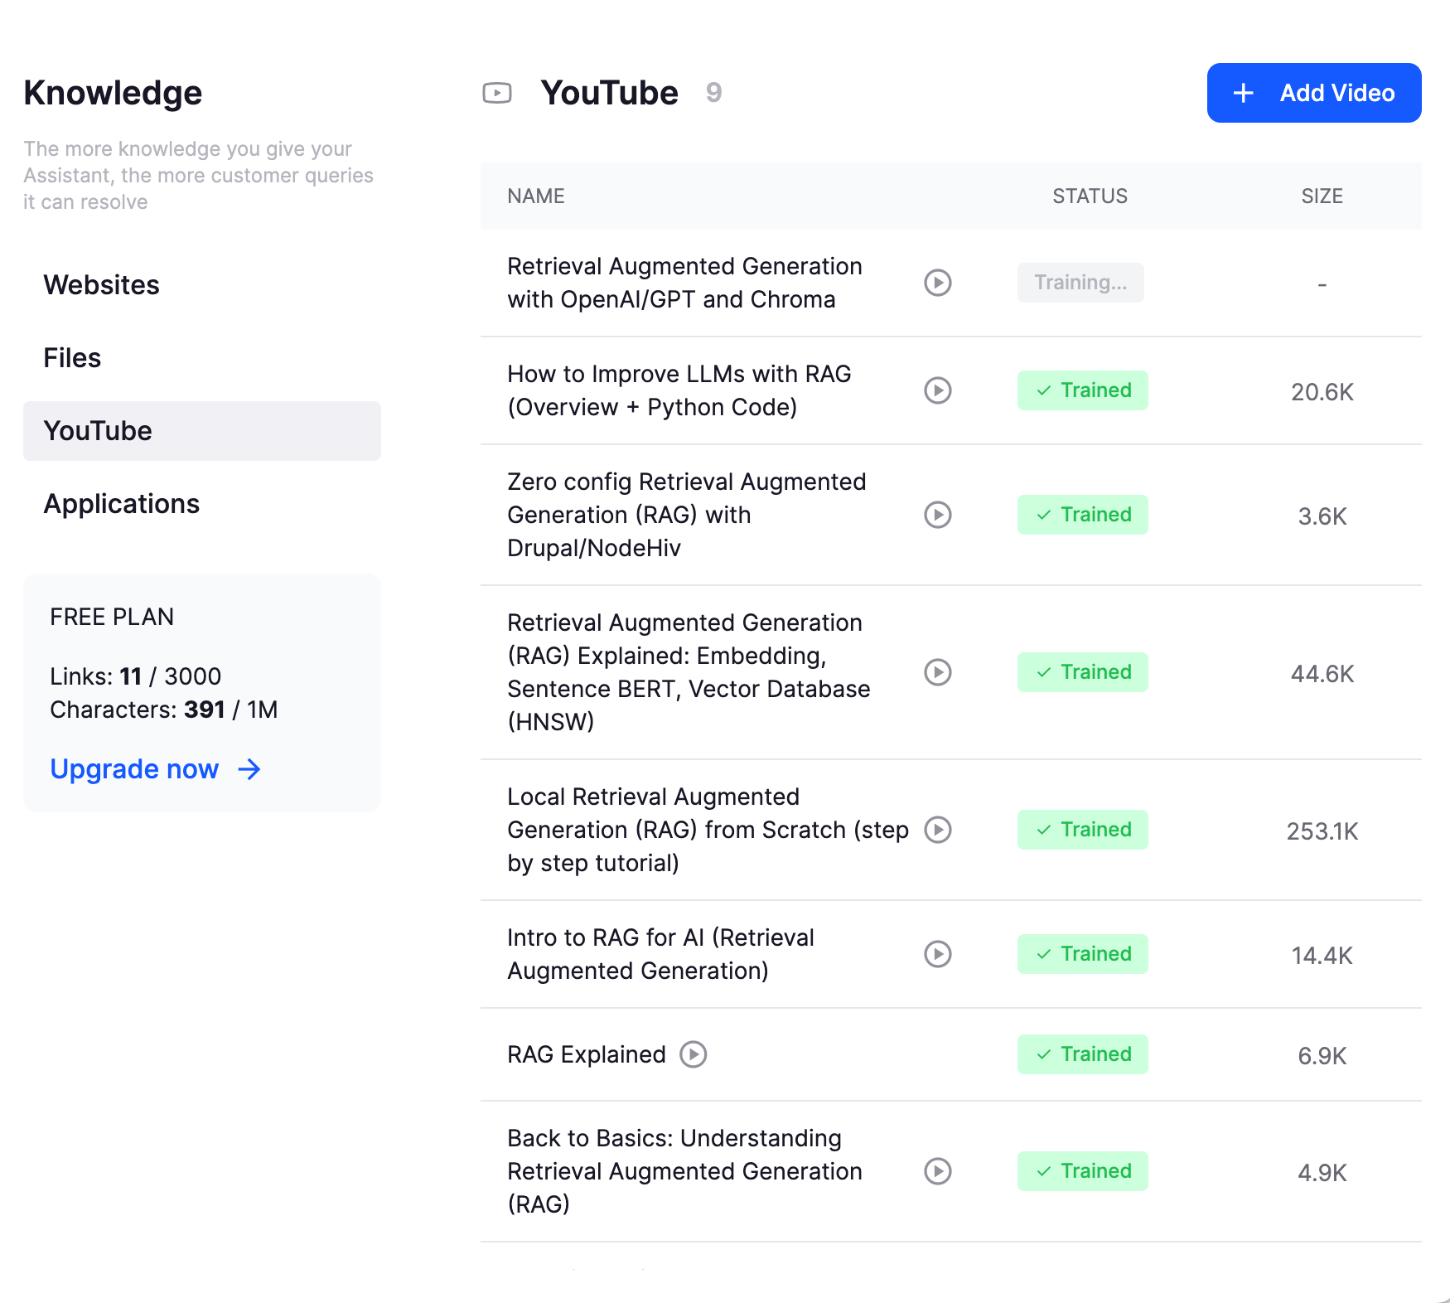Click Trained badge for How to Improve LLMs
This screenshot has height=1303, width=1450.
pos(1083,390)
